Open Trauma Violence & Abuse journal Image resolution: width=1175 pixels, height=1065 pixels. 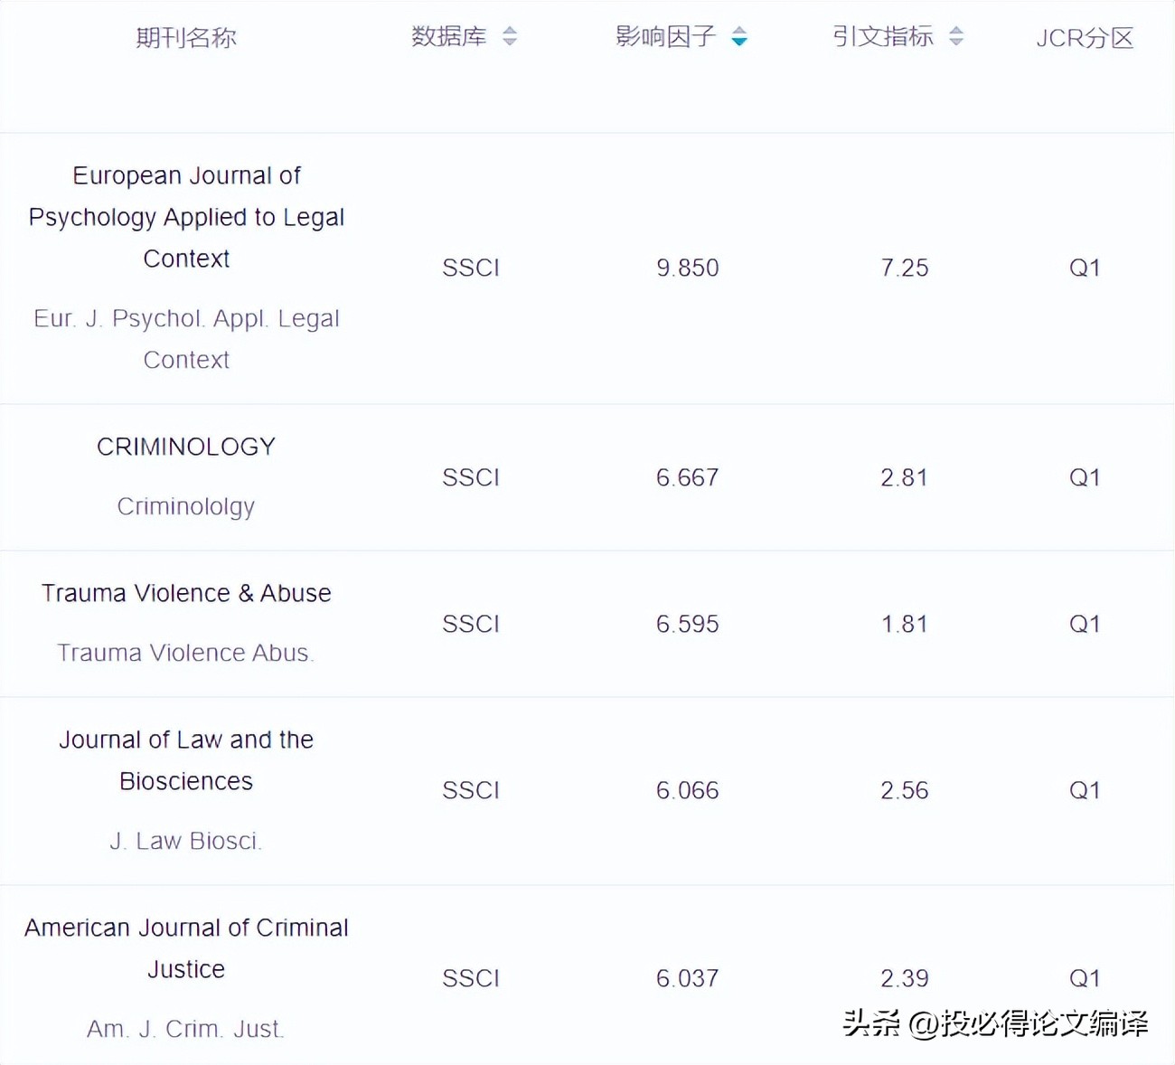[x=186, y=593]
